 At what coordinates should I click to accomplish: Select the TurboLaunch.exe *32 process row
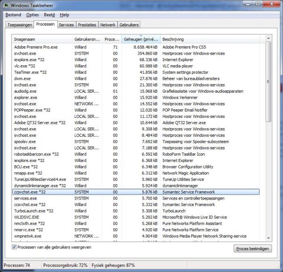[x=34, y=211]
